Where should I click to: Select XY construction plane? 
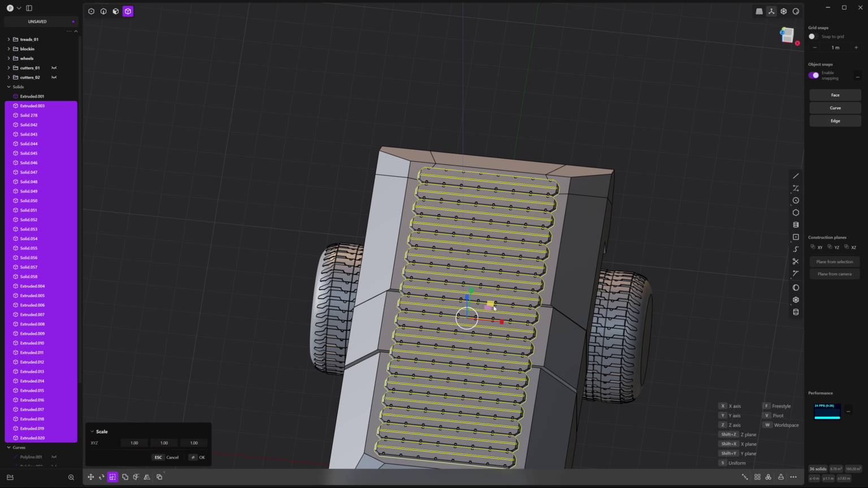coord(817,247)
